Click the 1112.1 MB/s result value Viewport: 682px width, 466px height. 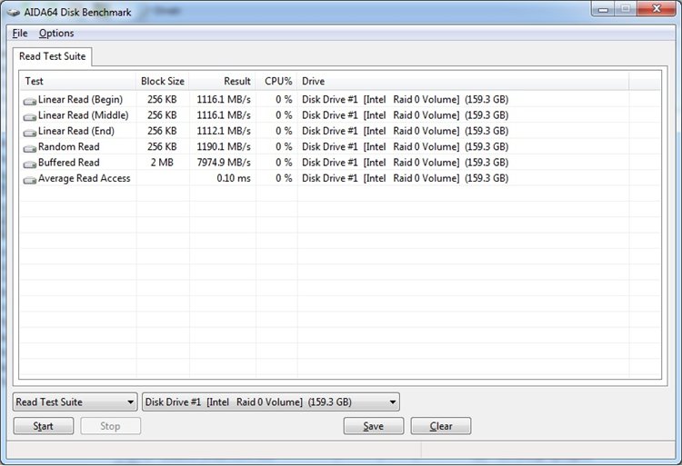(x=224, y=131)
